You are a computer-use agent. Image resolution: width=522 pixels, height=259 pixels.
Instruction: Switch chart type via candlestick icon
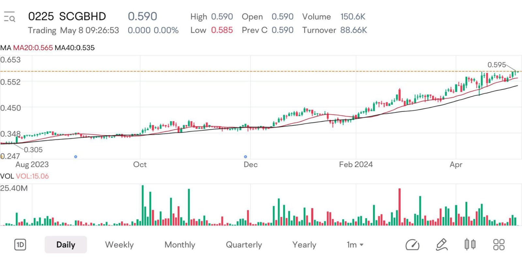pos(470,244)
